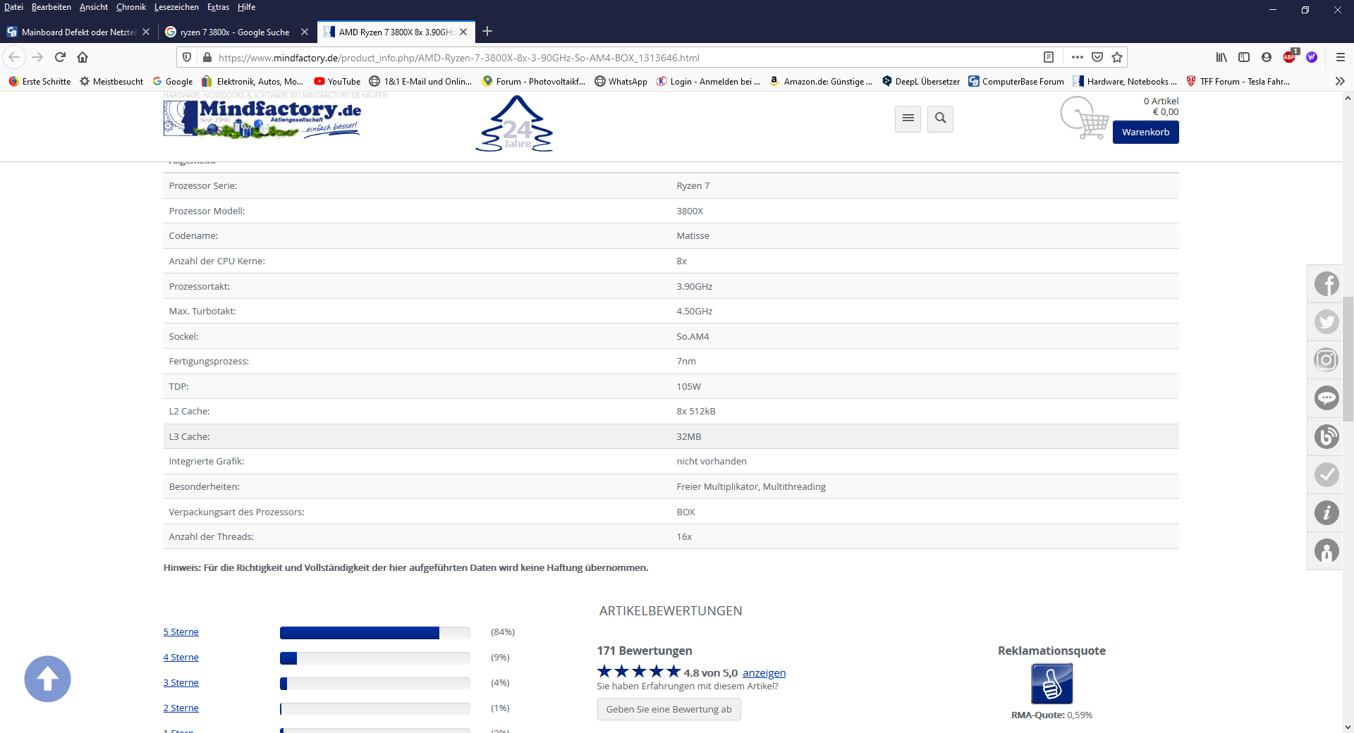Filter reviews by 5 Sterne
The image size is (1354, 733).
181,632
